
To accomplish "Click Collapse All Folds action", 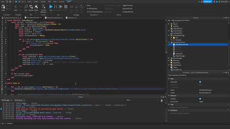I will [128, 12].
